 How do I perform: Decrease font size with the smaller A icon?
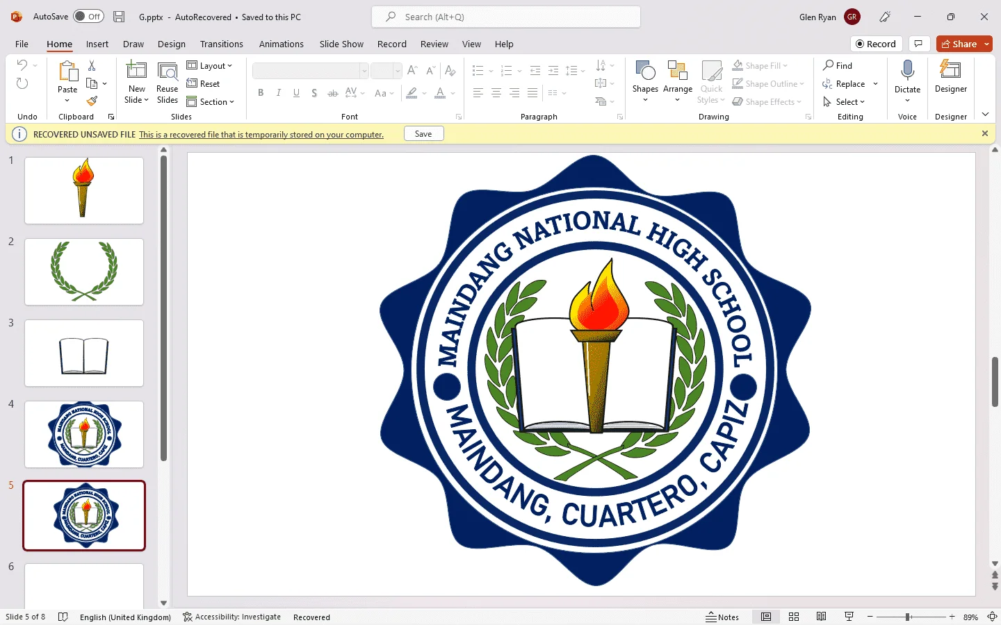click(430, 71)
